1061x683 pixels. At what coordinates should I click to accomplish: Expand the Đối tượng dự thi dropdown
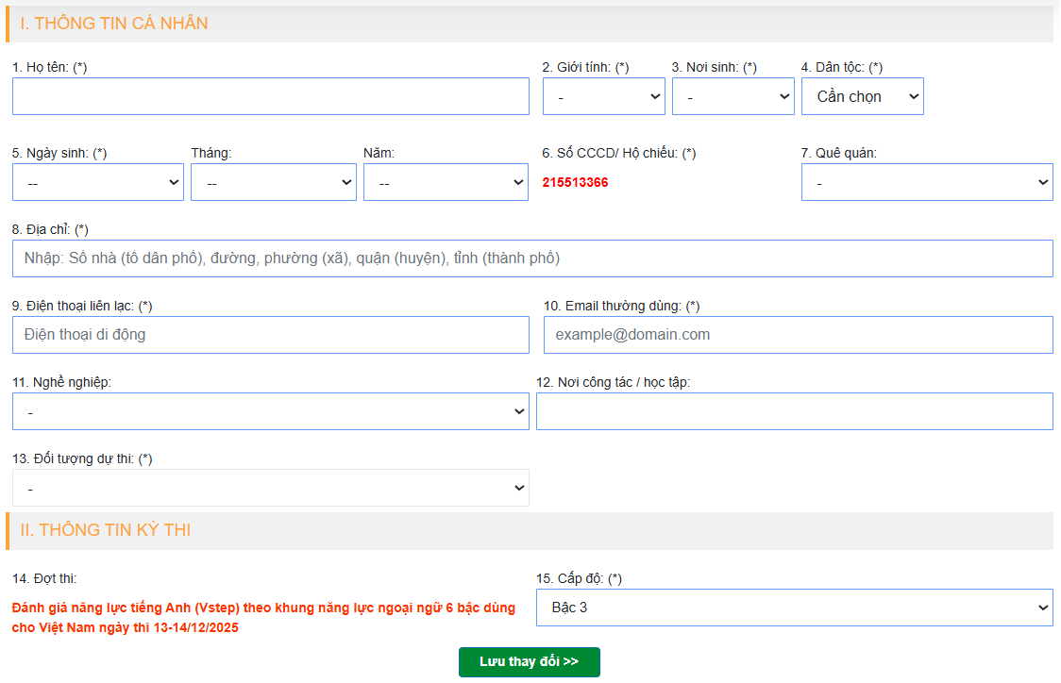[270, 488]
